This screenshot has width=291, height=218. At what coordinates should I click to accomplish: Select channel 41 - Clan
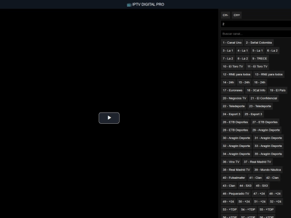point(255,178)
